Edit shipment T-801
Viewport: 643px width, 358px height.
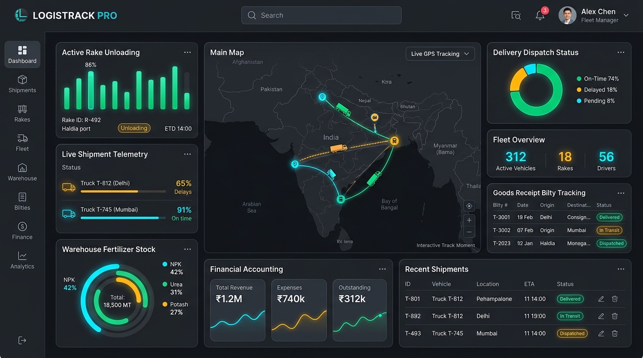click(x=601, y=299)
